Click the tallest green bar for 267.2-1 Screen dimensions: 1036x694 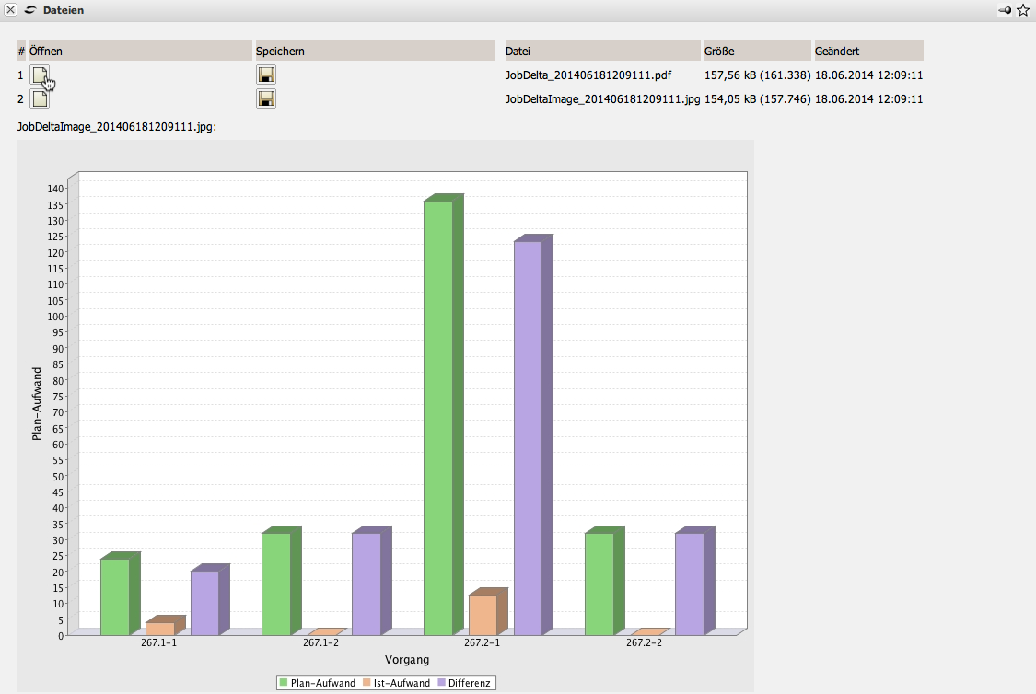click(438, 414)
